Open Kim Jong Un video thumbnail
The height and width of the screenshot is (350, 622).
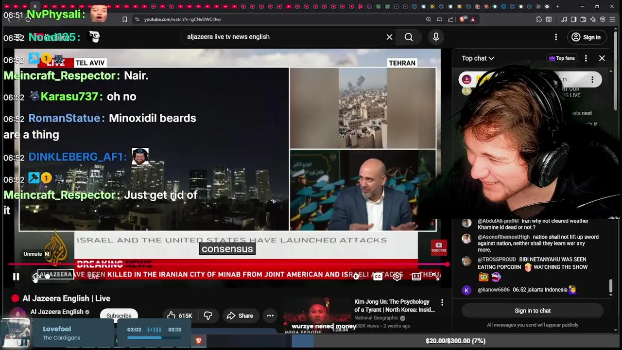tap(317, 316)
